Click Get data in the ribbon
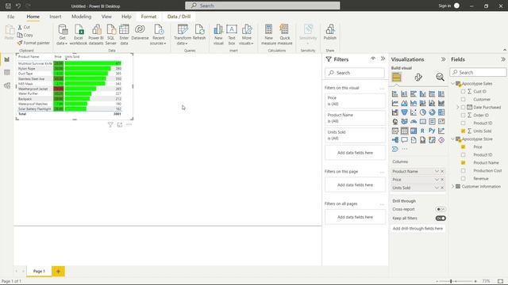The width and height of the screenshot is (508, 285). pyautogui.click(x=62, y=35)
